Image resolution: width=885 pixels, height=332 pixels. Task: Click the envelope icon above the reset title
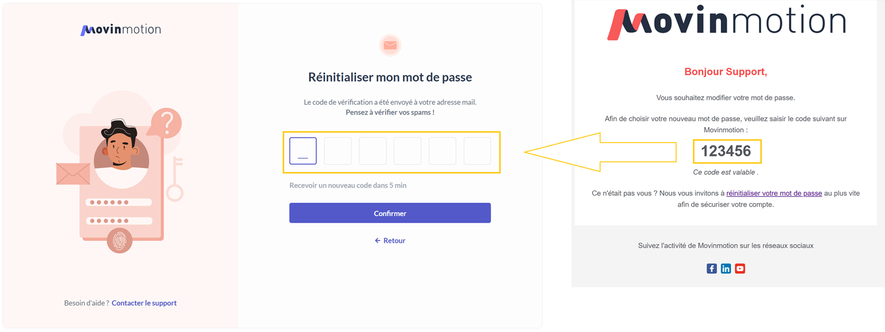(390, 45)
